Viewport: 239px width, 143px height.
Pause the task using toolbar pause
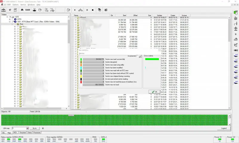pos(87,10)
